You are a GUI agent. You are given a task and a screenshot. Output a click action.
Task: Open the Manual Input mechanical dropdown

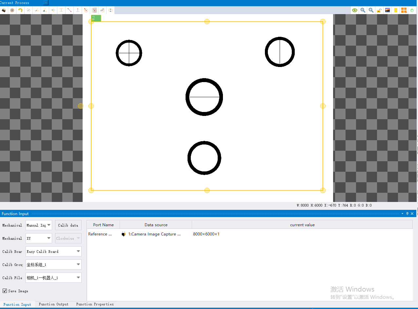tap(39, 225)
